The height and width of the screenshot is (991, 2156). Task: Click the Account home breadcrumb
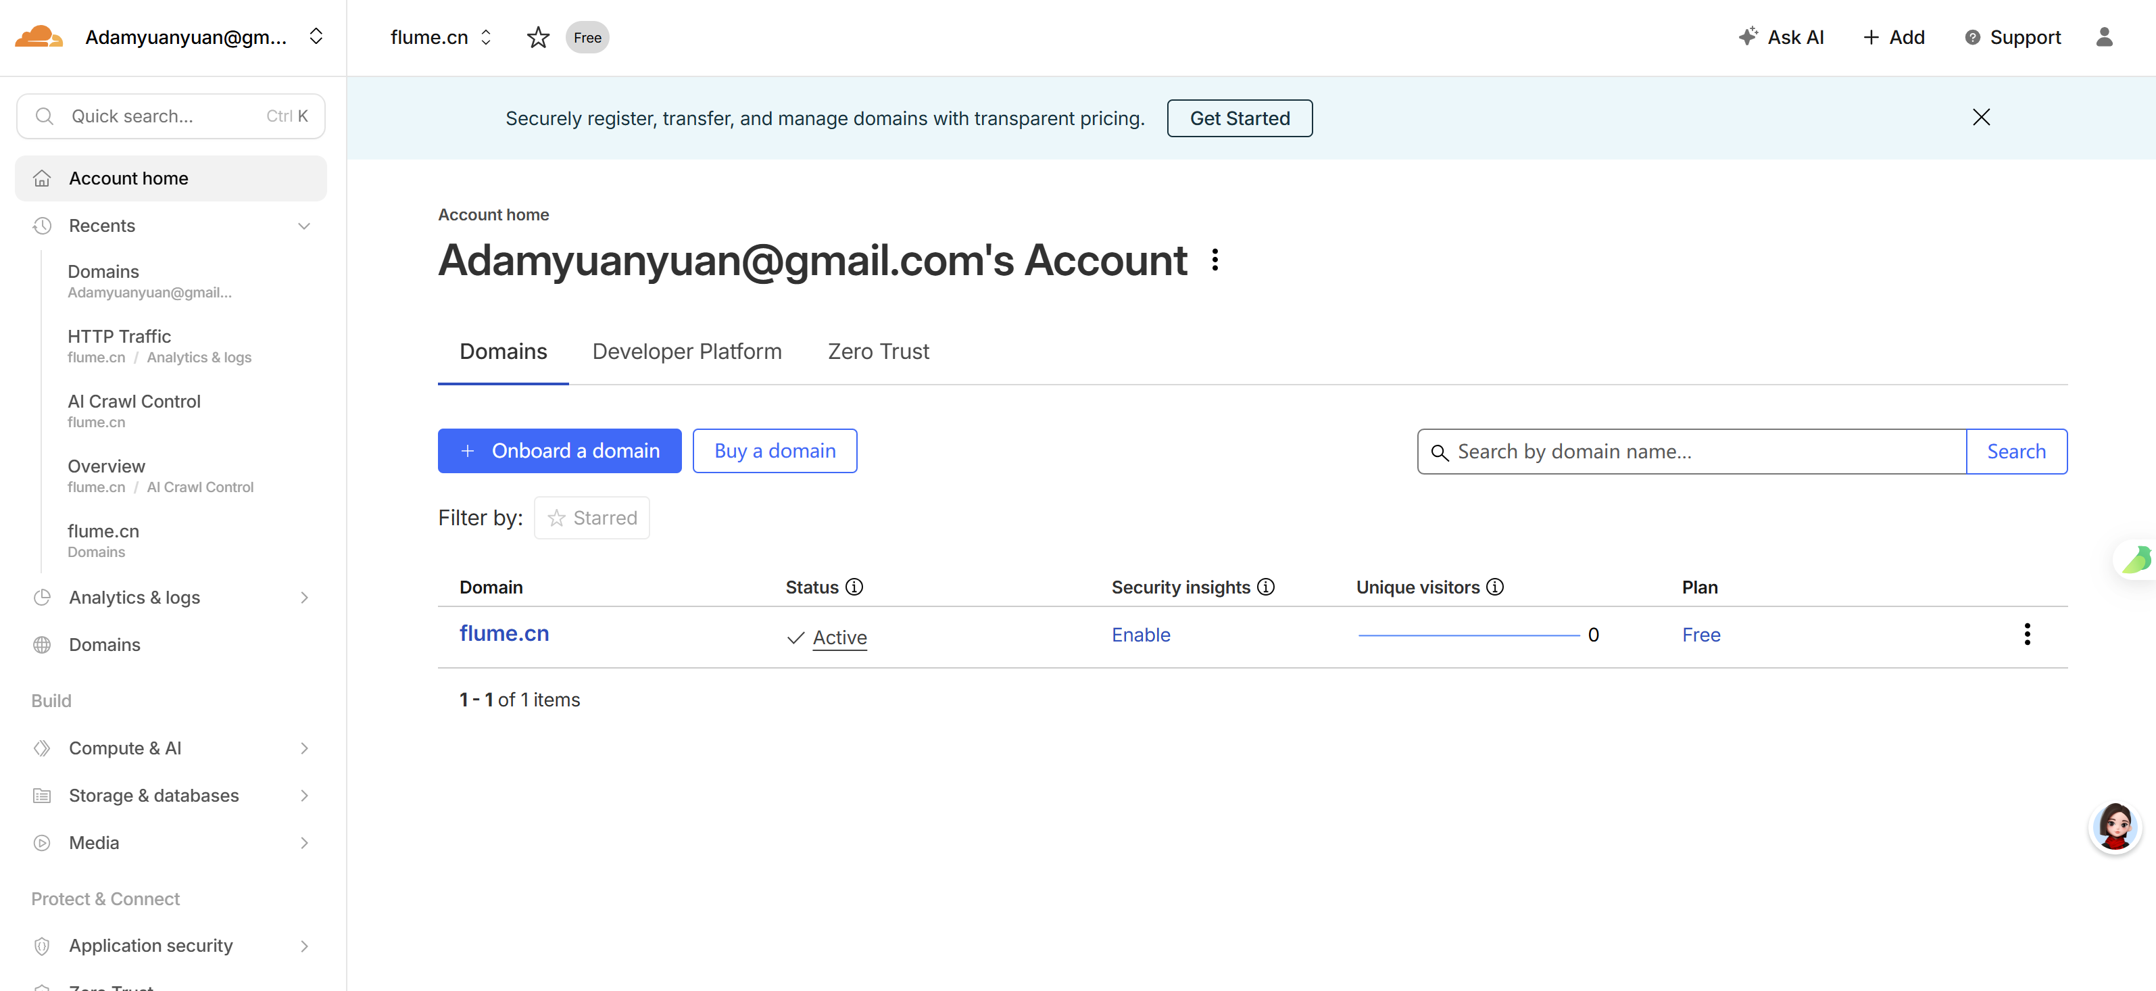tap(493, 214)
